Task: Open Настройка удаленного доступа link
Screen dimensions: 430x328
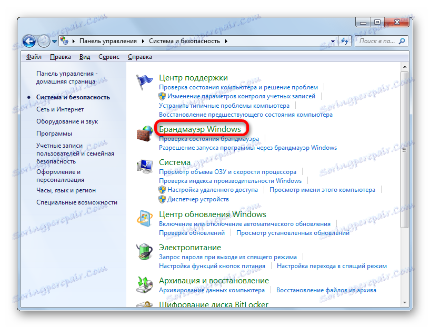Action: 213,190
